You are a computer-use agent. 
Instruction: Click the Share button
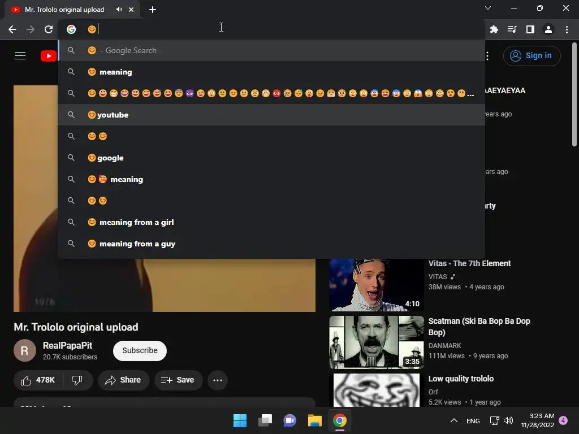(123, 380)
